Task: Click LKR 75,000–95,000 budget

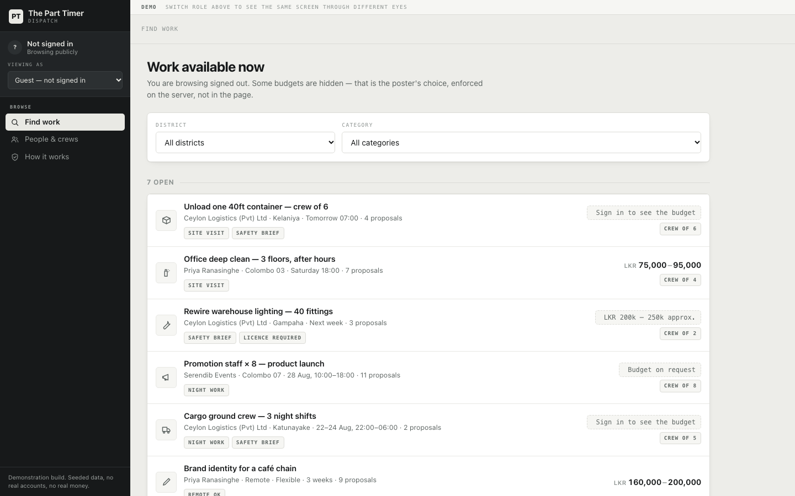Action: (662, 265)
